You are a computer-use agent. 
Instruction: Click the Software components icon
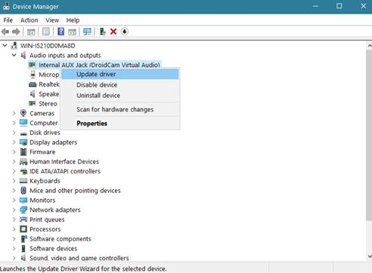(x=23, y=238)
